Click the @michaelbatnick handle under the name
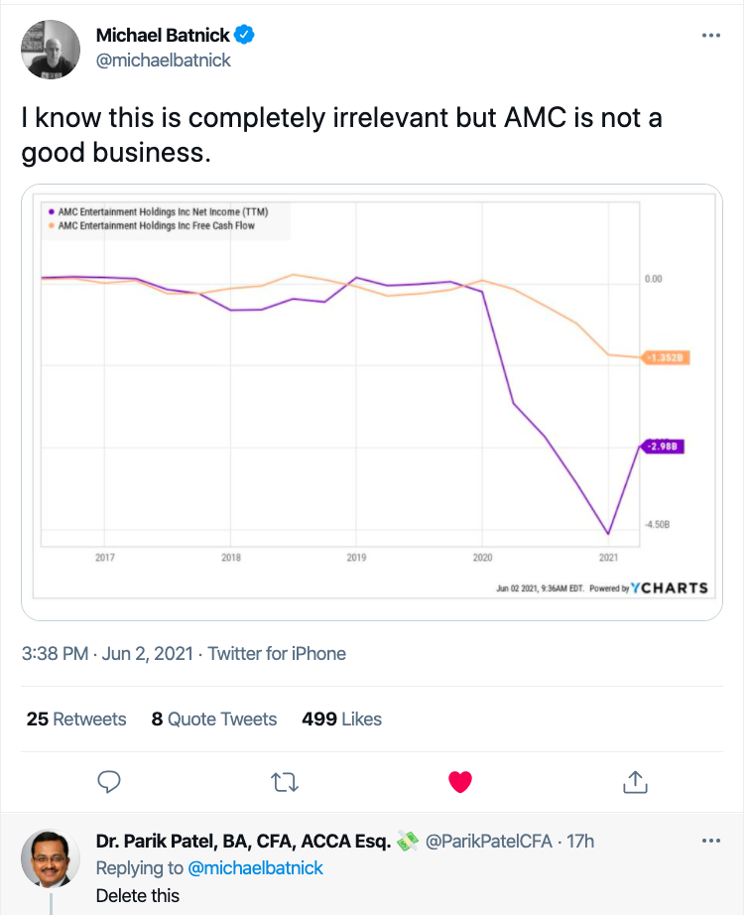750x915 pixels. click(x=164, y=60)
